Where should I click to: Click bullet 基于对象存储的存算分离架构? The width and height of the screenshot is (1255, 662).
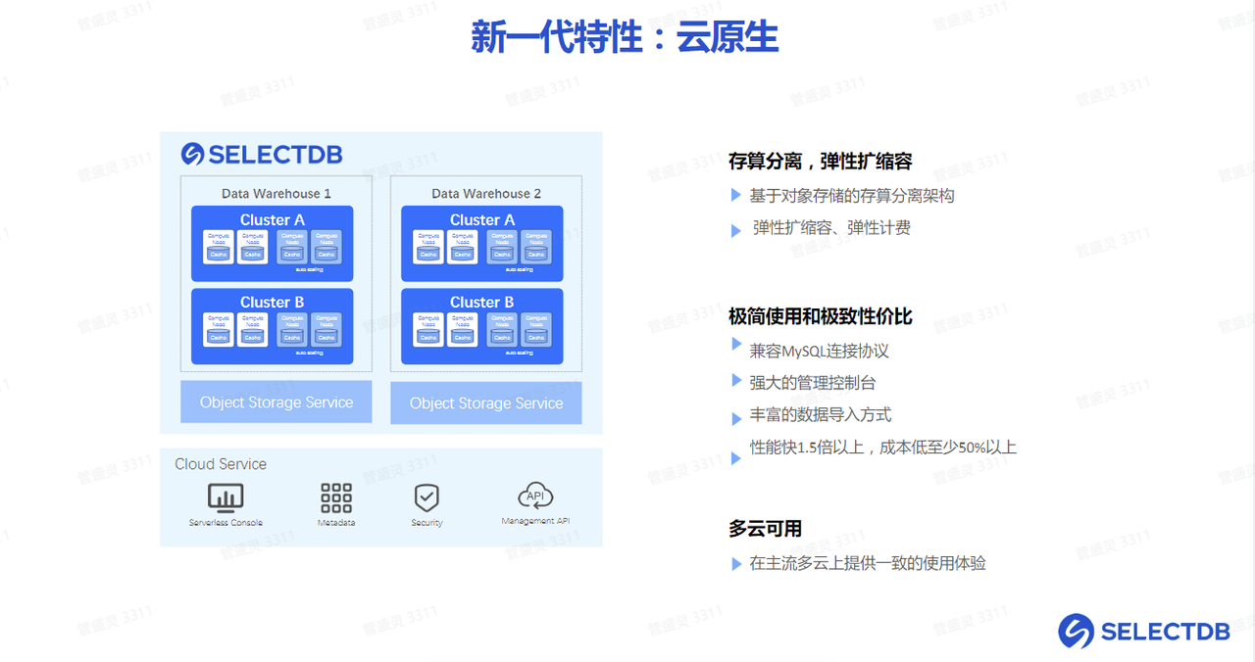[852, 196]
